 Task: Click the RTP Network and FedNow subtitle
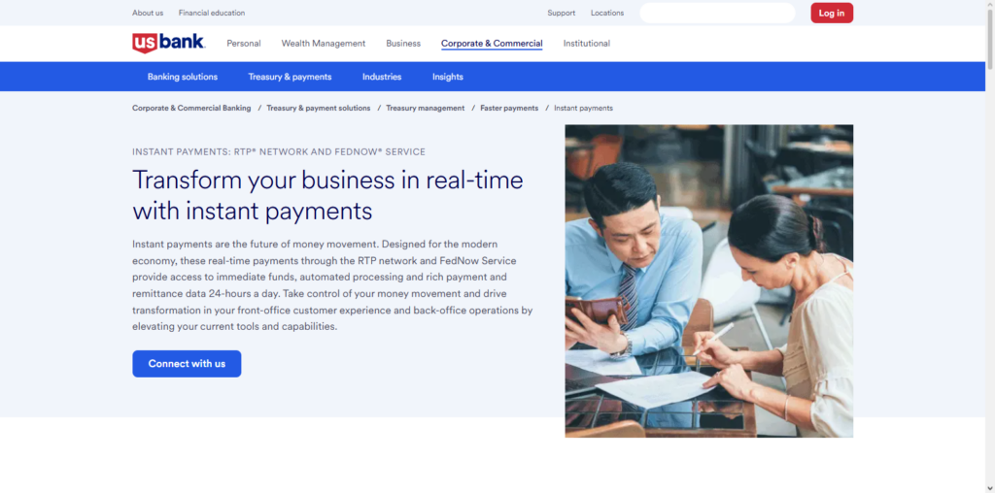[x=279, y=152]
